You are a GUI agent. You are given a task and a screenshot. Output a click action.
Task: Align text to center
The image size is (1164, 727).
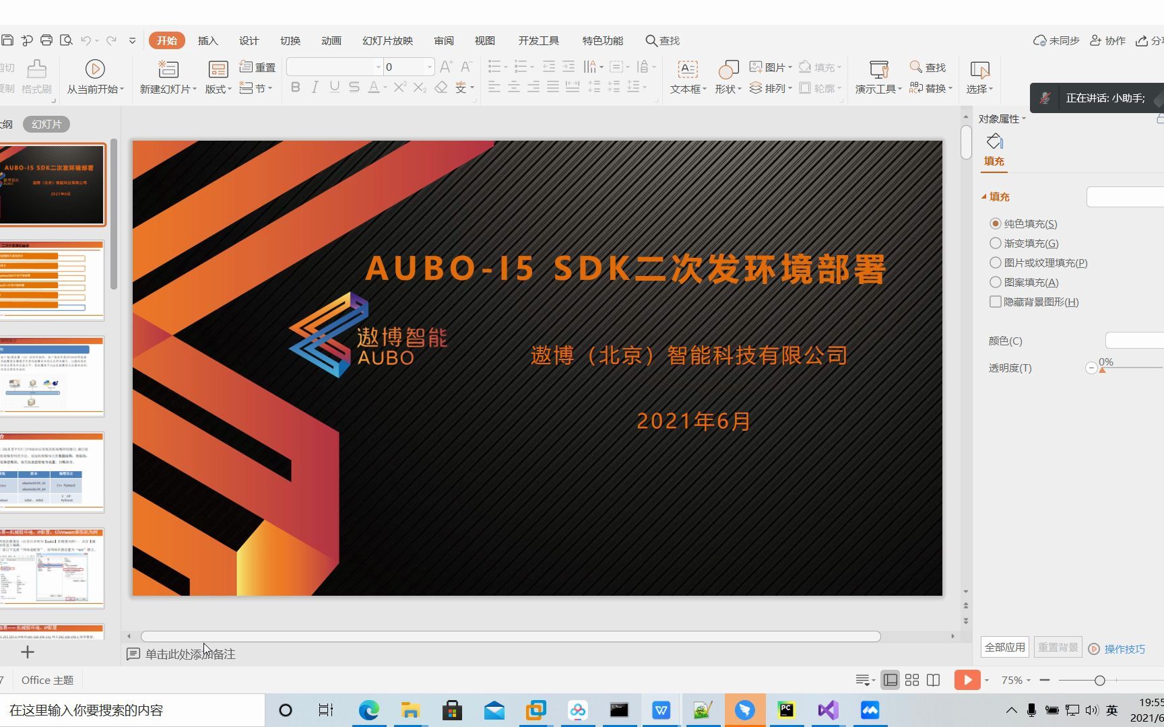click(x=514, y=87)
